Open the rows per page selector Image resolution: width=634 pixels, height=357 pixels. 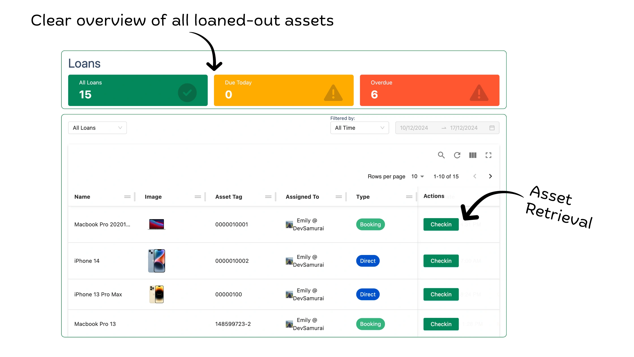pos(417,176)
